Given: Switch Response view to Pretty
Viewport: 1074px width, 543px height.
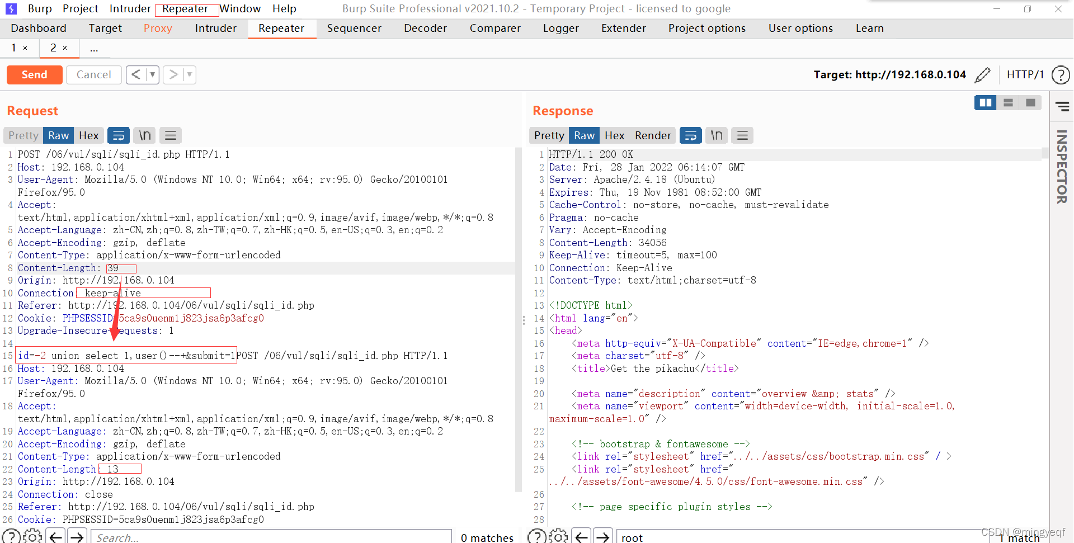Looking at the screenshot, I should coord(549,135).
